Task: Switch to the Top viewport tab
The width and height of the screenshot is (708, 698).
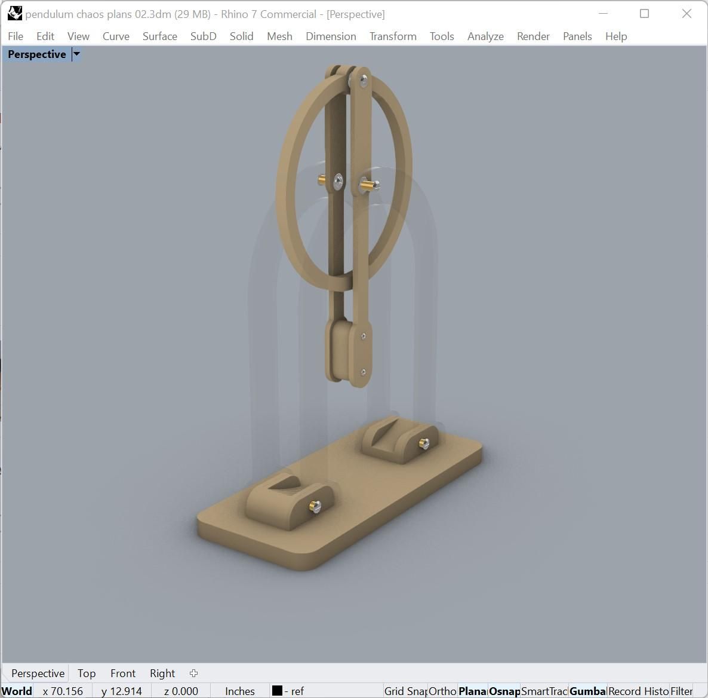Action: pyautogui.click(x=86, y=673)
